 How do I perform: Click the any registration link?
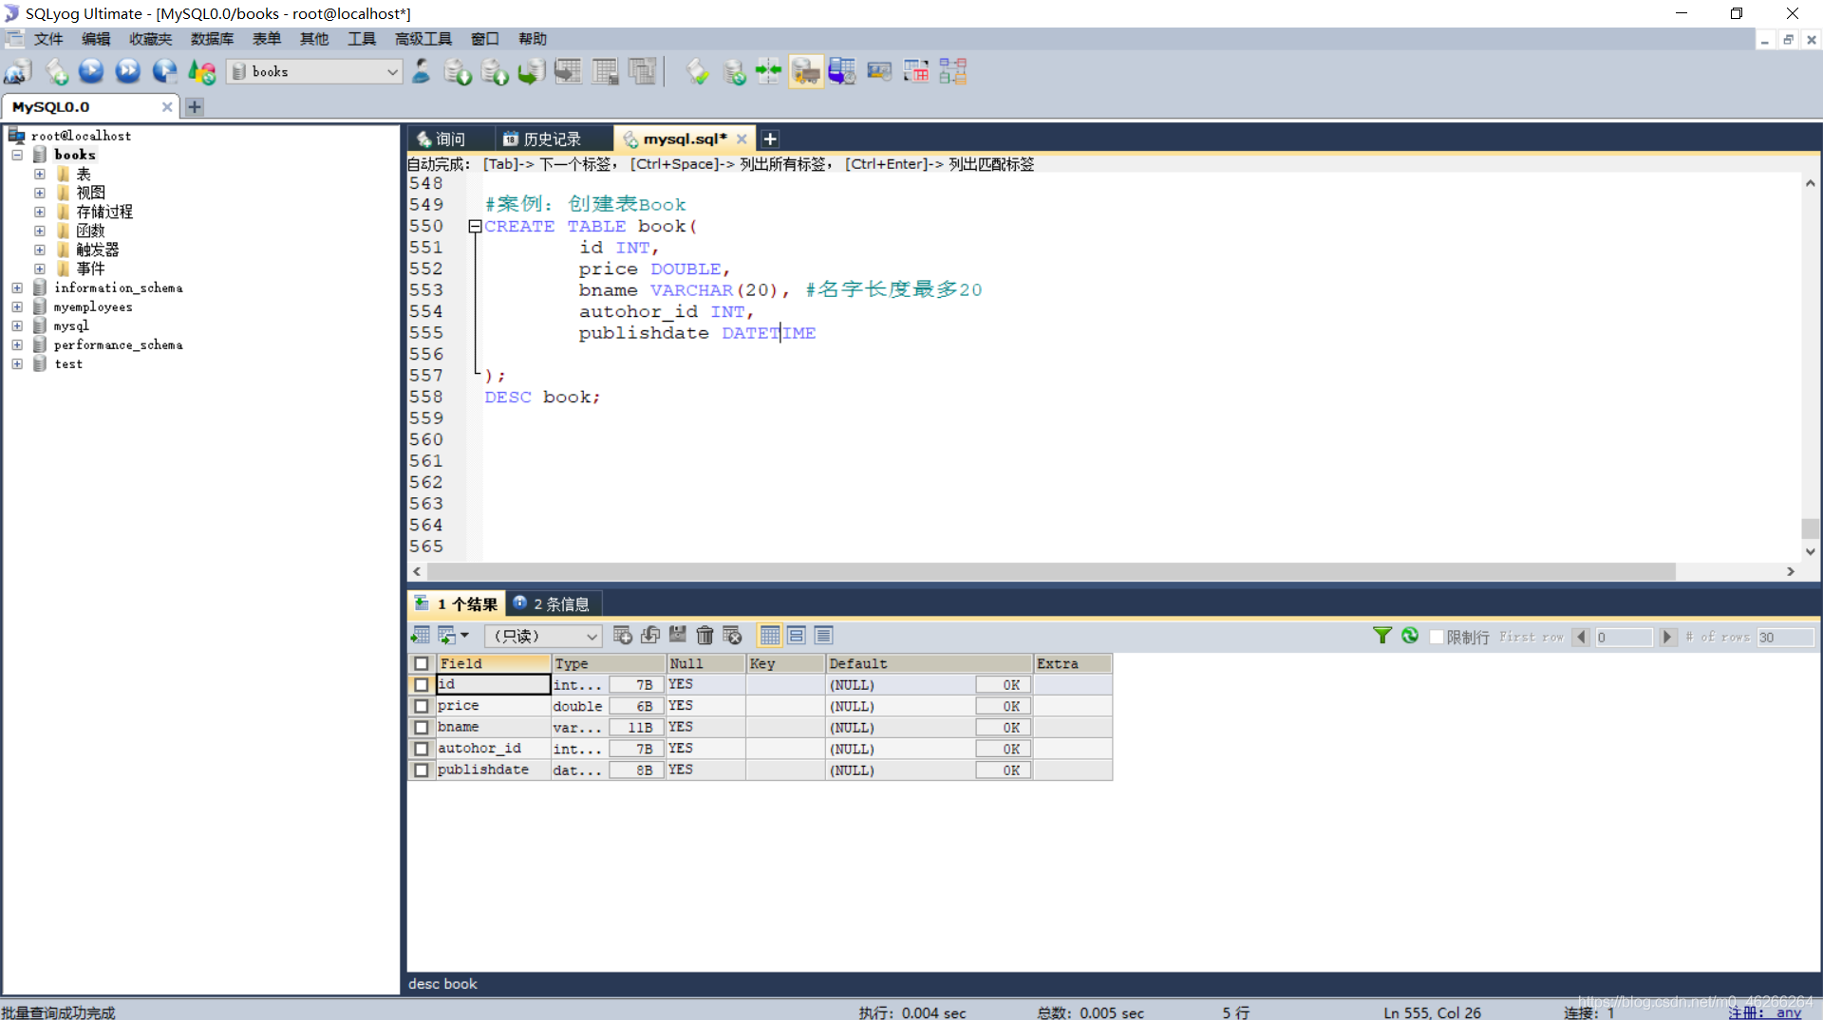[1788, 1011]
